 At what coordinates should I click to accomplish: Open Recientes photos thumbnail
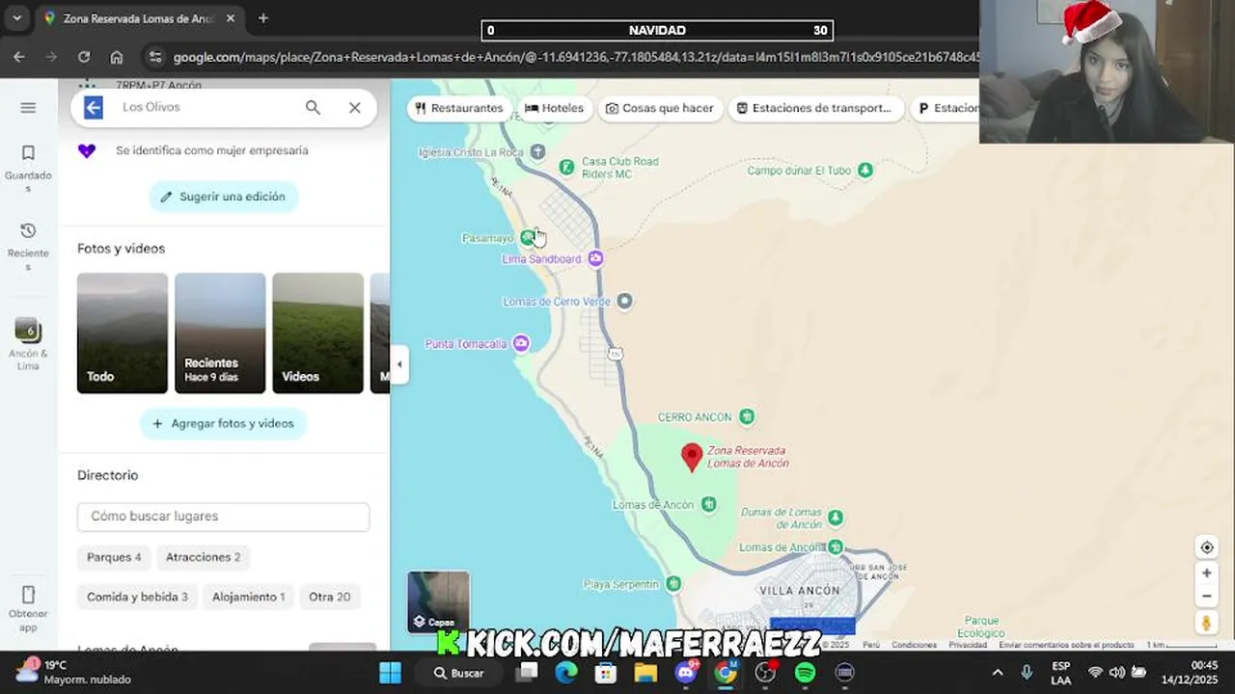pos(220,334)
